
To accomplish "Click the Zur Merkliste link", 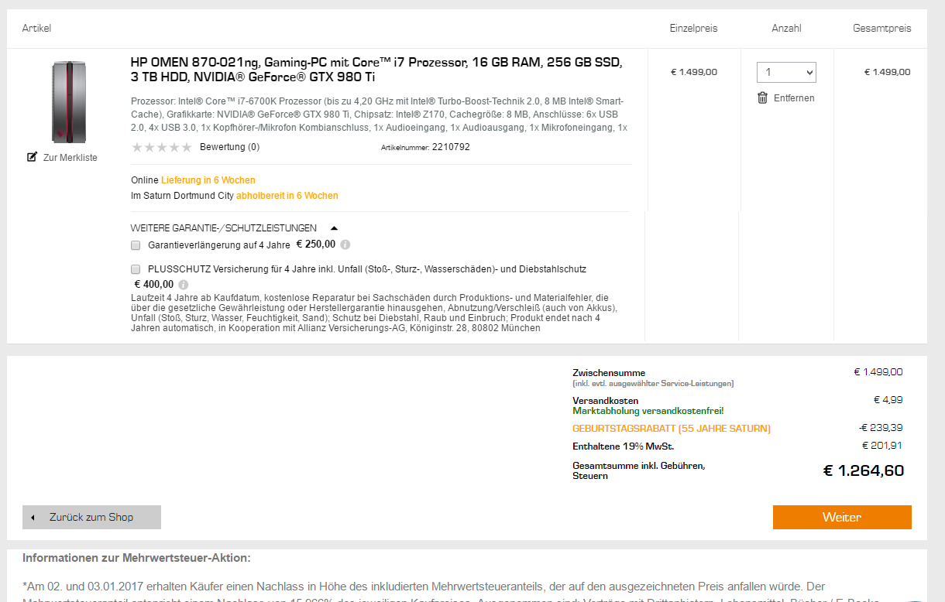I will 70,158.
